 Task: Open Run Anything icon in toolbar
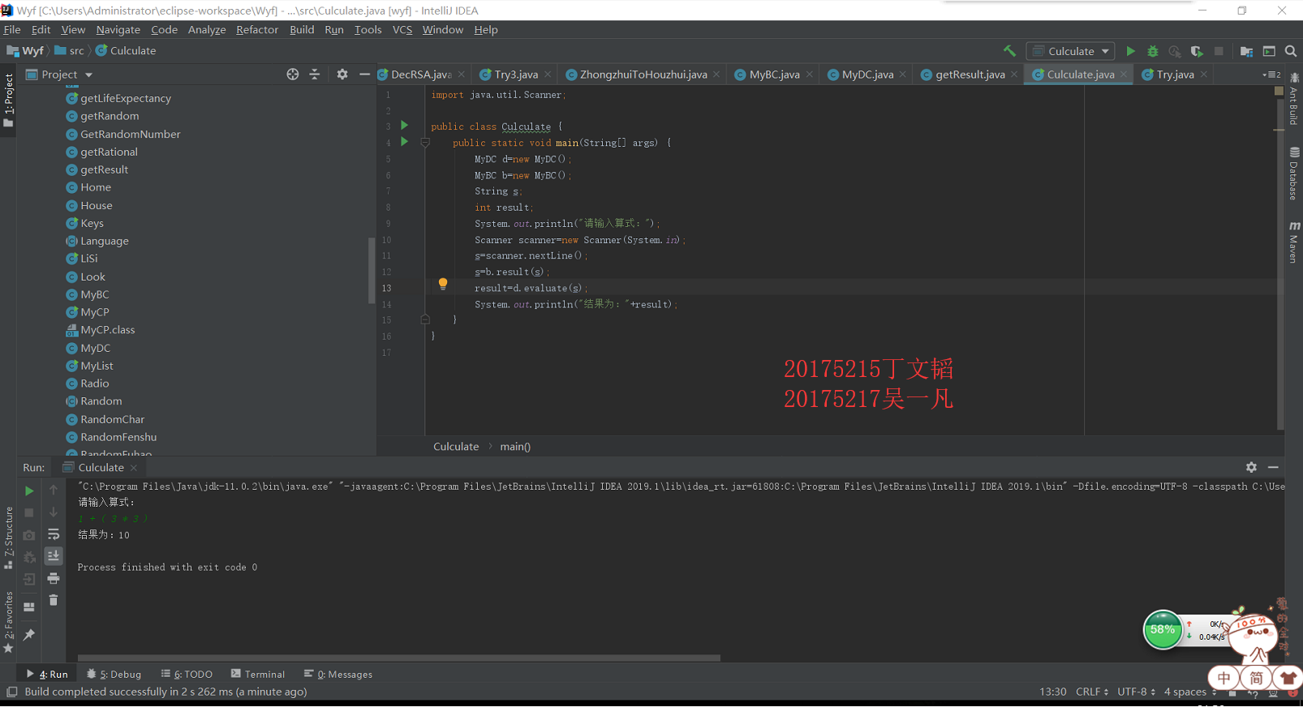coord(1269,51)
